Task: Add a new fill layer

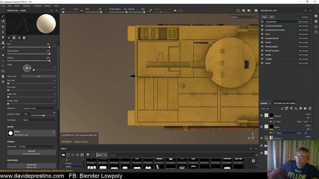Action: point(296,108)
